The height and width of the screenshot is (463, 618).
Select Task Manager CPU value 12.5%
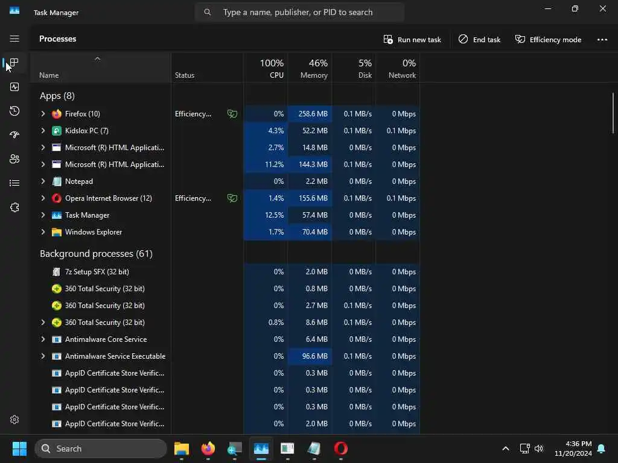[266, 215]
